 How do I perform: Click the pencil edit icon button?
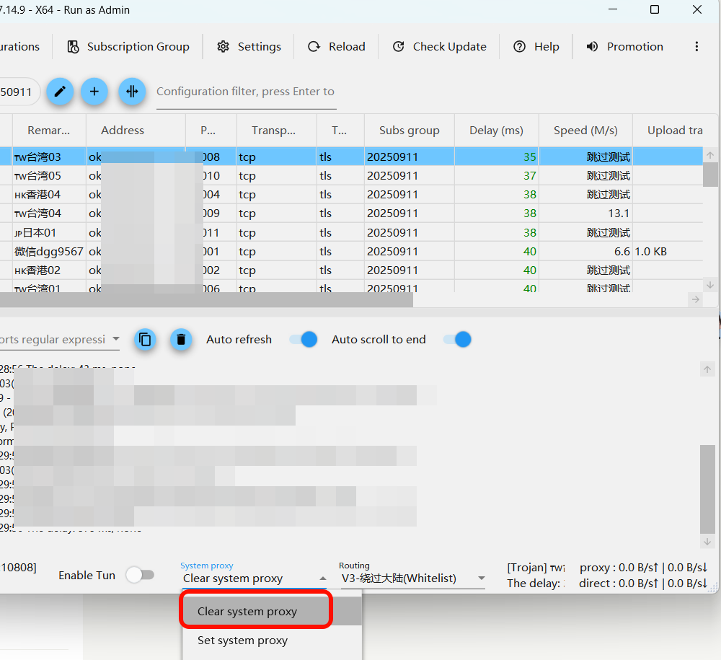tap(60, 92)
